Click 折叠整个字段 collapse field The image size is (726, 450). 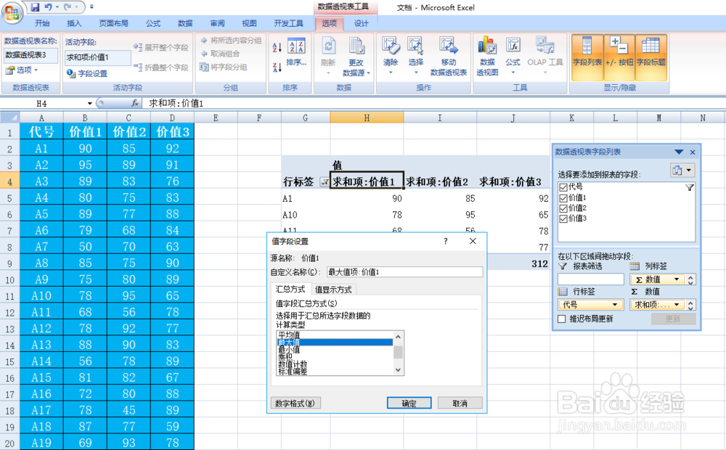(x=160, y=67)
